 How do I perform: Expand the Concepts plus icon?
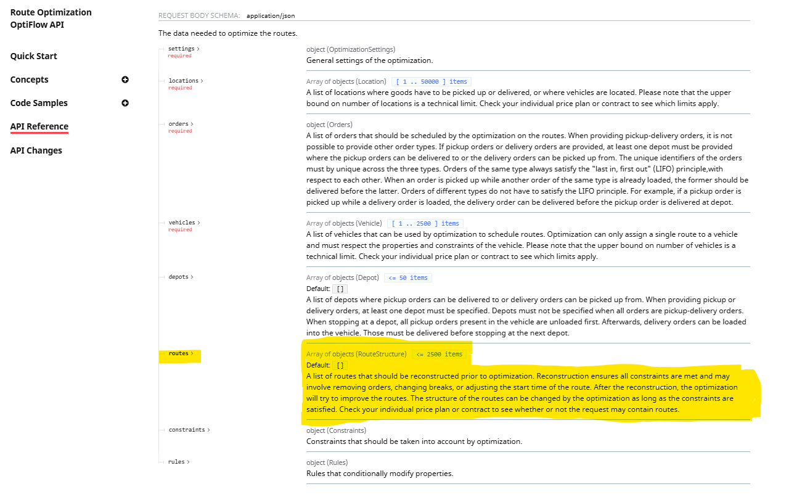point(125,80)
